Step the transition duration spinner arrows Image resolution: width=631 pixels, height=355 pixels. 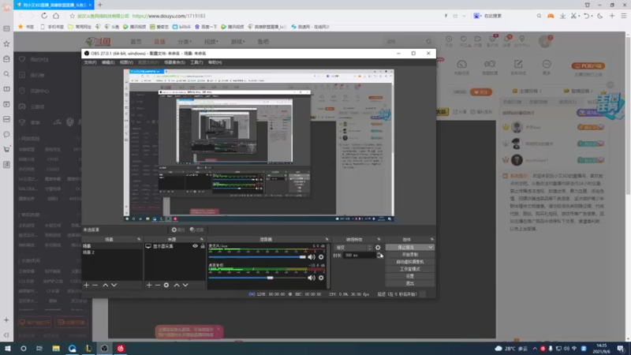click(379, 255)
